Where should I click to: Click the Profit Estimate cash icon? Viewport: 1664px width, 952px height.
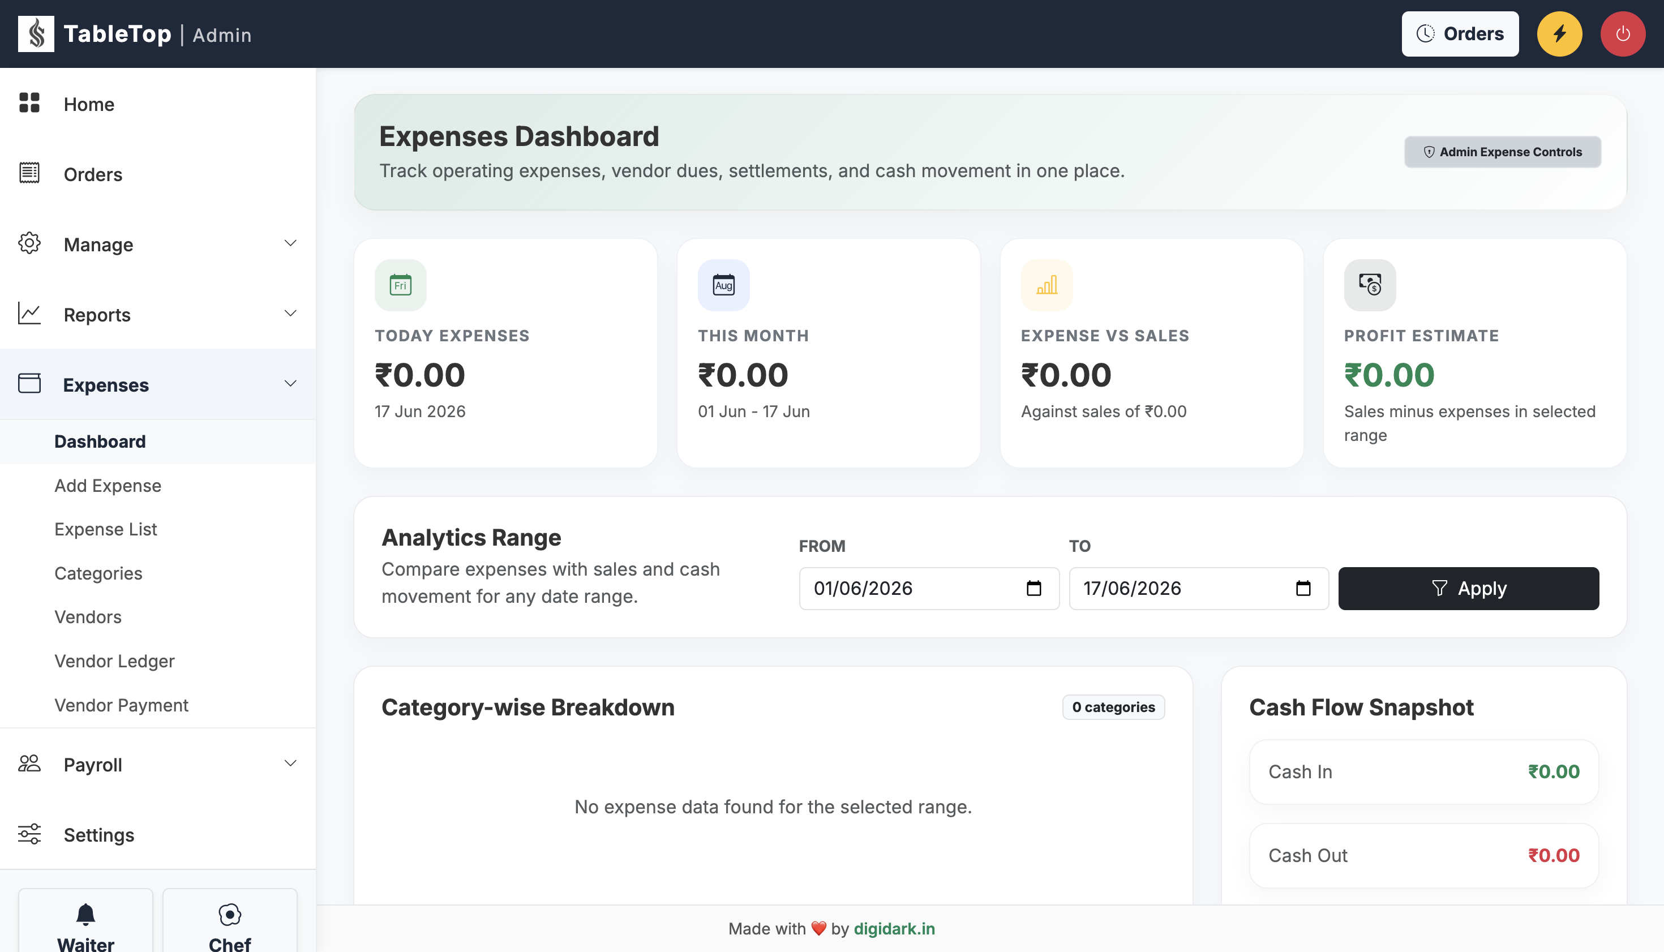[x=1370, y=285]
